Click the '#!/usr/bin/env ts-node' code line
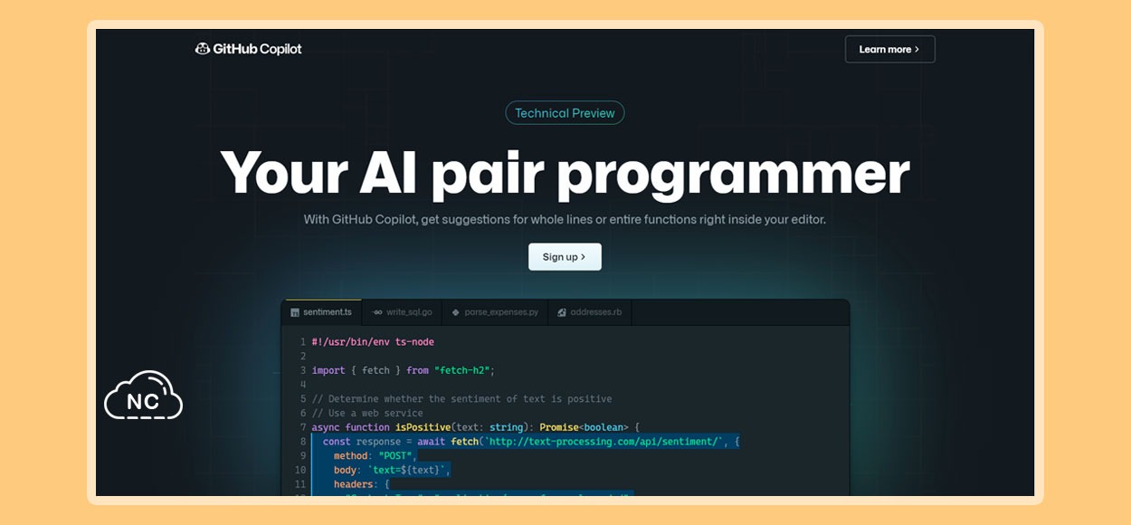Viewport: 1131px width, 525px height. [373, 342]
